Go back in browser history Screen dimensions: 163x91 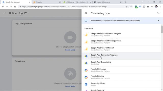coord(3,7)
